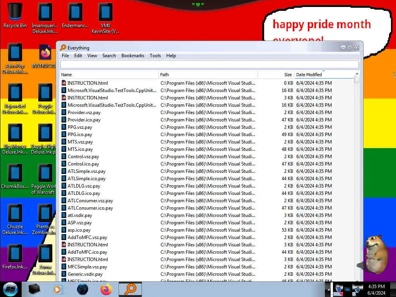Screen dimensions: 396x297
Task: Click the results scrollbar up arrow
Action: coord(357,74)
